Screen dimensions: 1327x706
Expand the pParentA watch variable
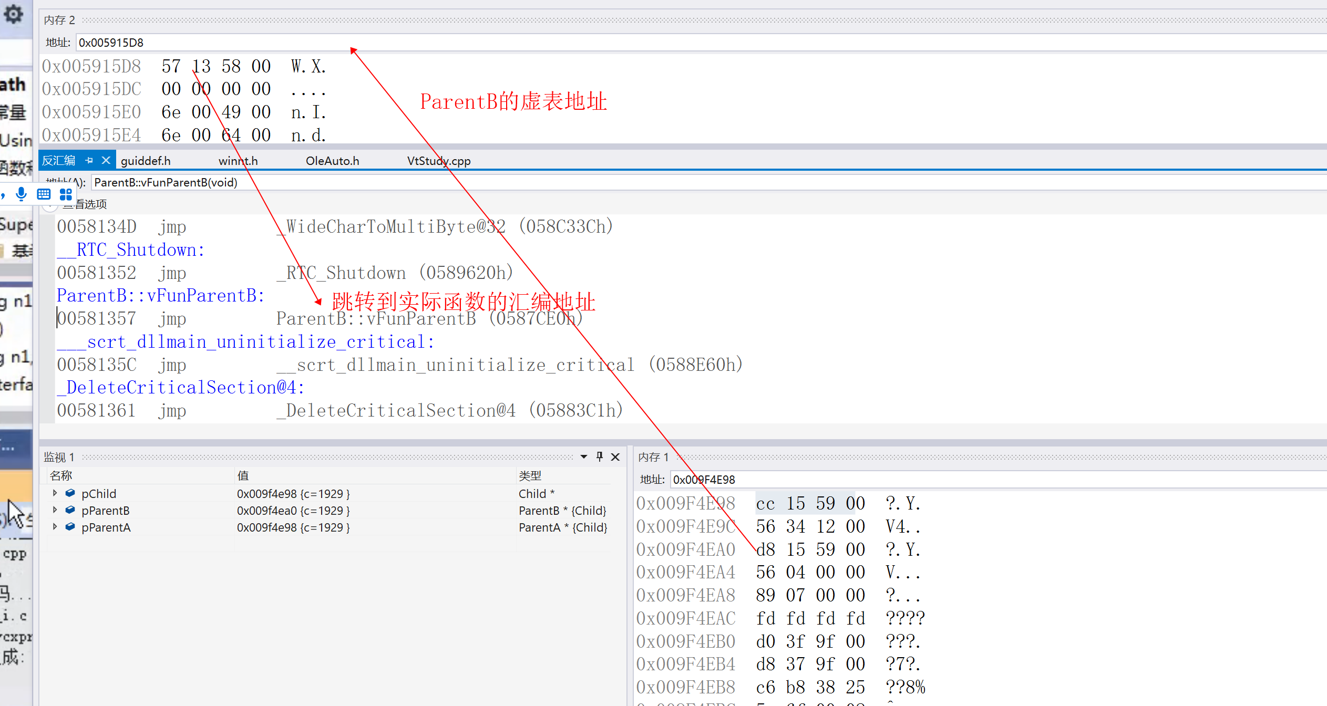[x=55, y=527]
